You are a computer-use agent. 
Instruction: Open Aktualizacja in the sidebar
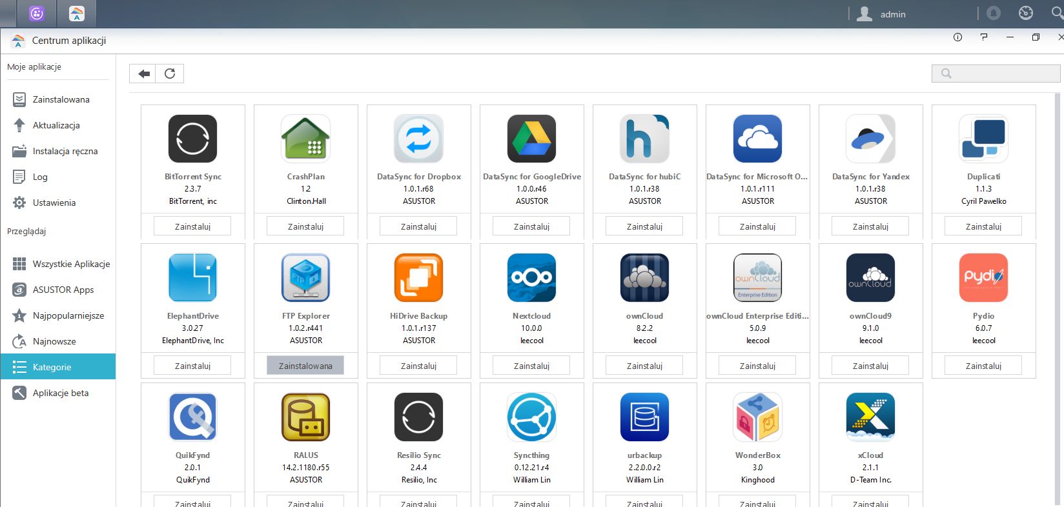pos(58,125)
